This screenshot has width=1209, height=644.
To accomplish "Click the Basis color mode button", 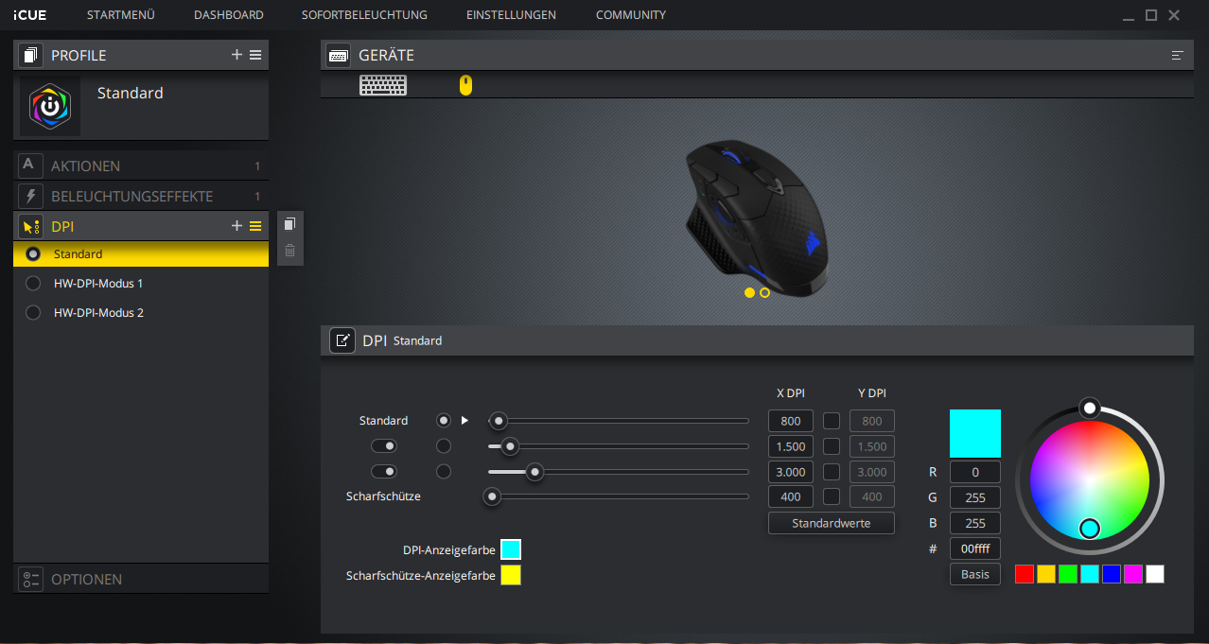I will tap(975, 574).
